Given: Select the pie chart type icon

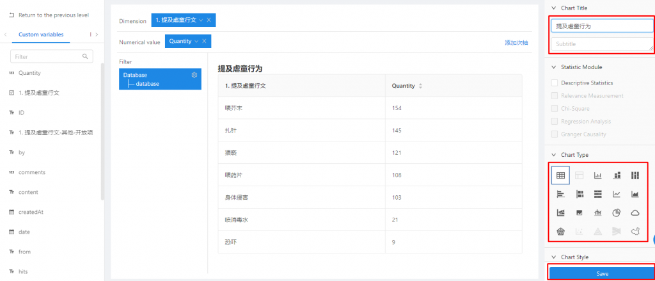Looking at the screenshot, I should click(x=617, y=213).
